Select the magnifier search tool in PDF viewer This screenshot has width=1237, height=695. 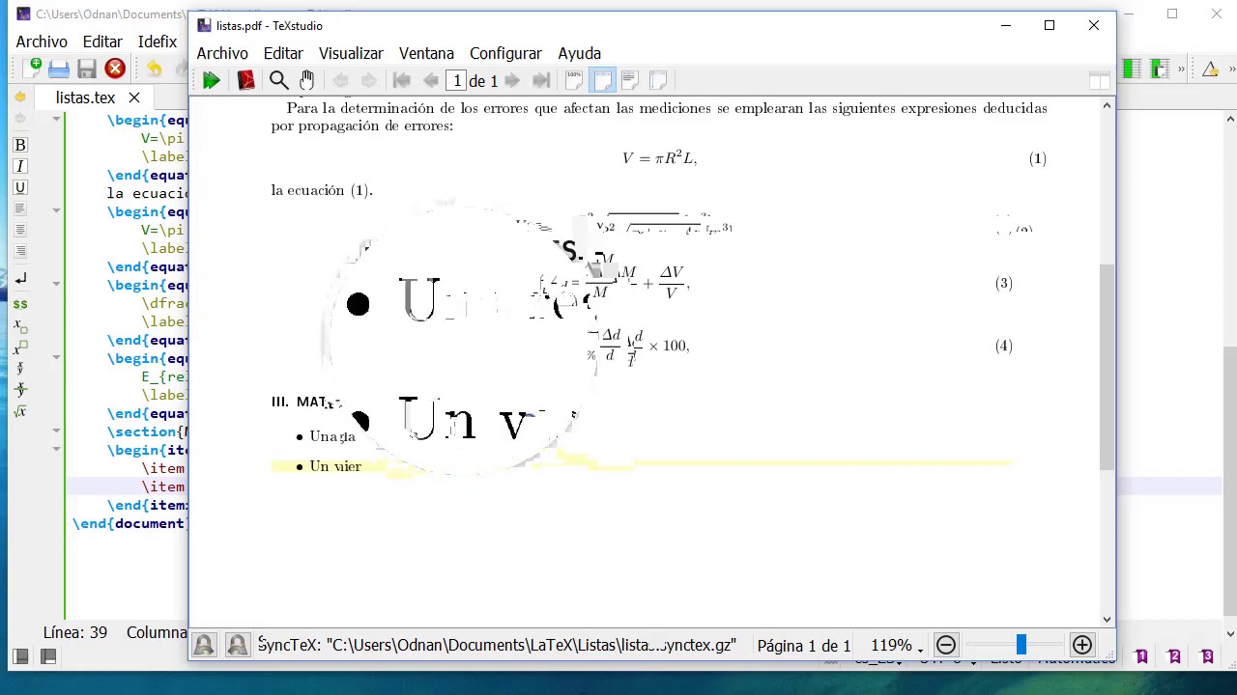[x=278, y=81]
